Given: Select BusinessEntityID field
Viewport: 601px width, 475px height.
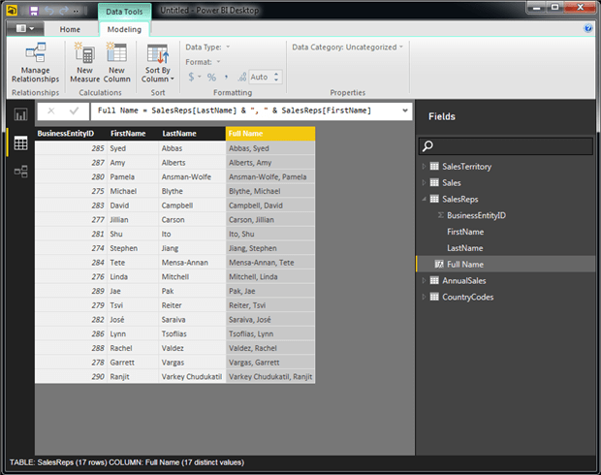Looking at the screenshot, I should 476,215.
